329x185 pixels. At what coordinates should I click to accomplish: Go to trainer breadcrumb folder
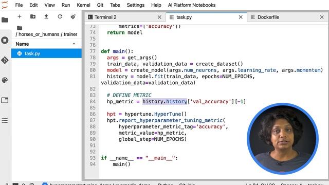click(x=70, y=34)
